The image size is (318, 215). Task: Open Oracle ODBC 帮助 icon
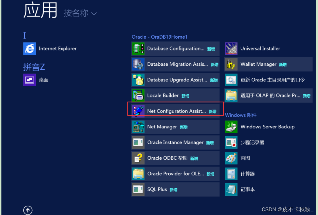138,158
